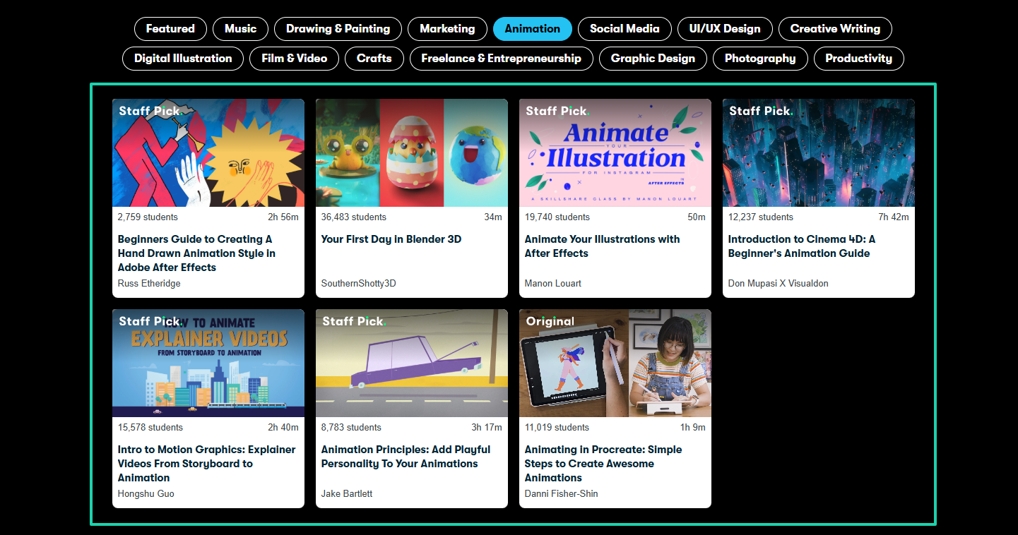The image size is (1018, 535).
Task: Switch to Digital Illustration category
Action: click(x=183, y=59)
